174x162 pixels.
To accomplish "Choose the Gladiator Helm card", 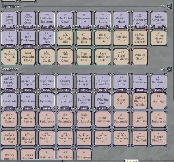I will point(121,19).
